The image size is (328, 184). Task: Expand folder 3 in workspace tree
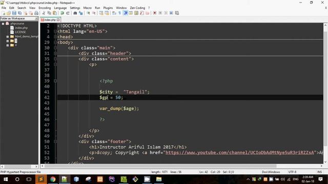click(x=8, y=41)
